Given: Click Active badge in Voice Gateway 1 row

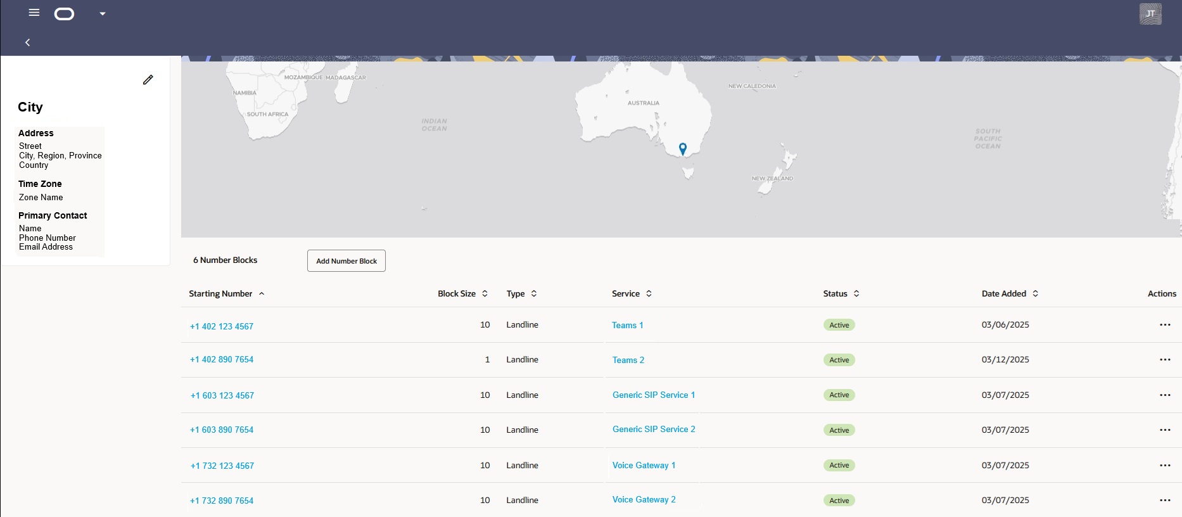Looking at the screenshot, I should point(839,466).
